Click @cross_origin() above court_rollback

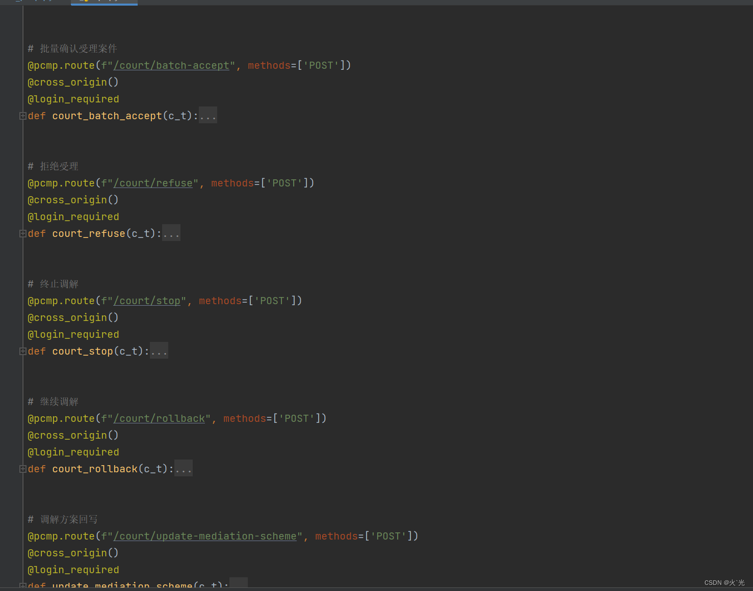pyautogui.click(x=73, y=435)
